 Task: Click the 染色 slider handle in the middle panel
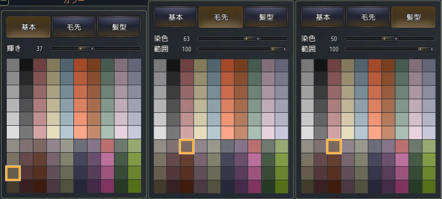coord(252,38)
